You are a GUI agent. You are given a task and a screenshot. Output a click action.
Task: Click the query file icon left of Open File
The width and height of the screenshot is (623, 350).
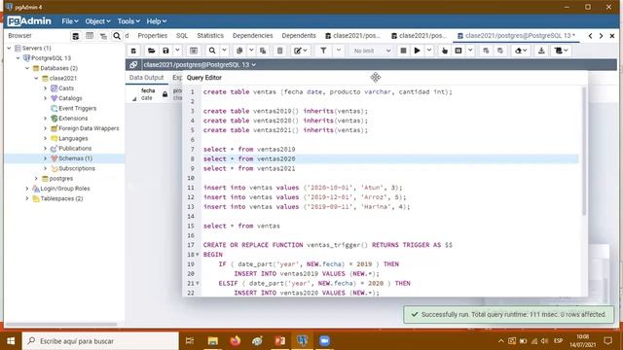pyautogui.click(x=133, y=51)
